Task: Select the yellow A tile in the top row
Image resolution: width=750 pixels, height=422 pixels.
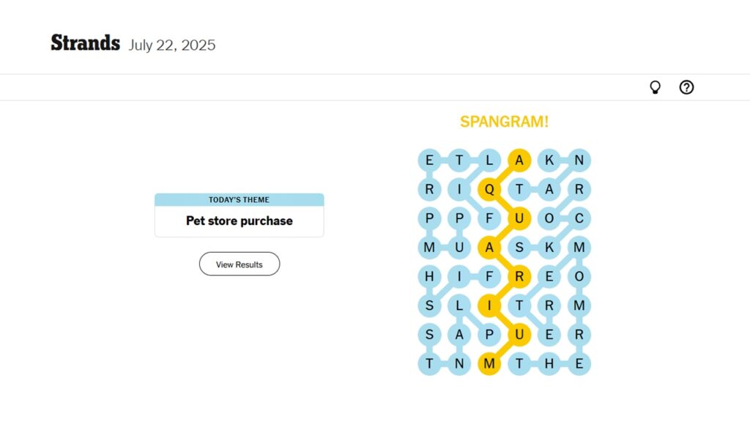Action: point(519,160)
